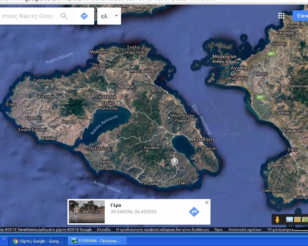The width and height of the screenshot is (308, 246).
Task: Click the dropped pin on the map
Action: coord(174,161)
